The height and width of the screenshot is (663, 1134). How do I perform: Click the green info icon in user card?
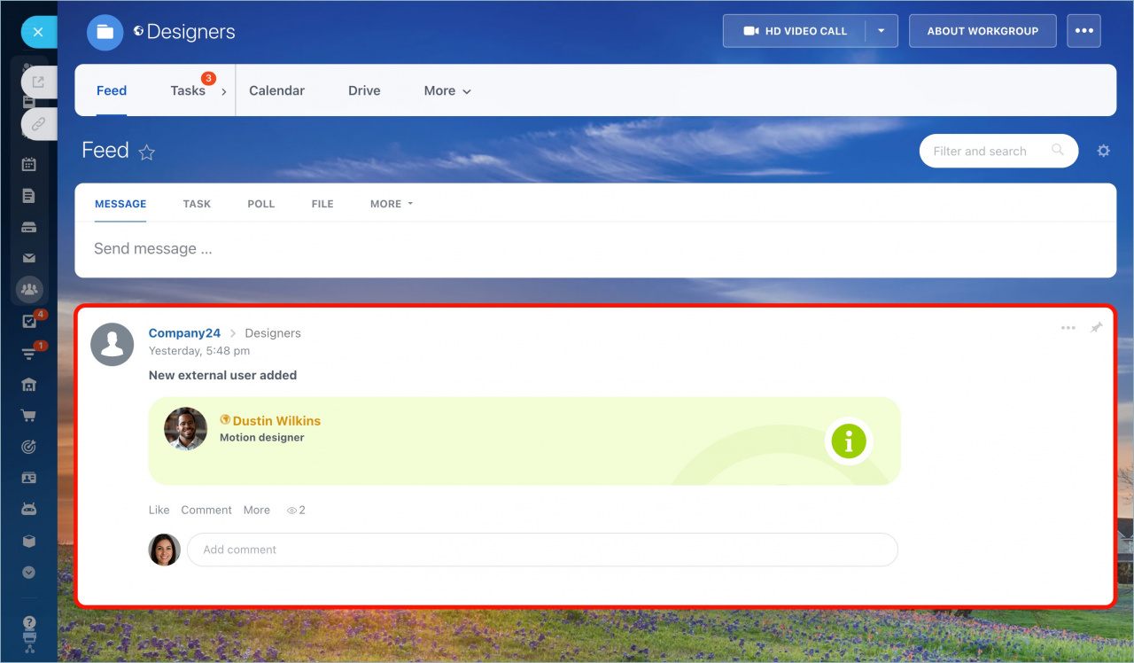pos(849,441)
